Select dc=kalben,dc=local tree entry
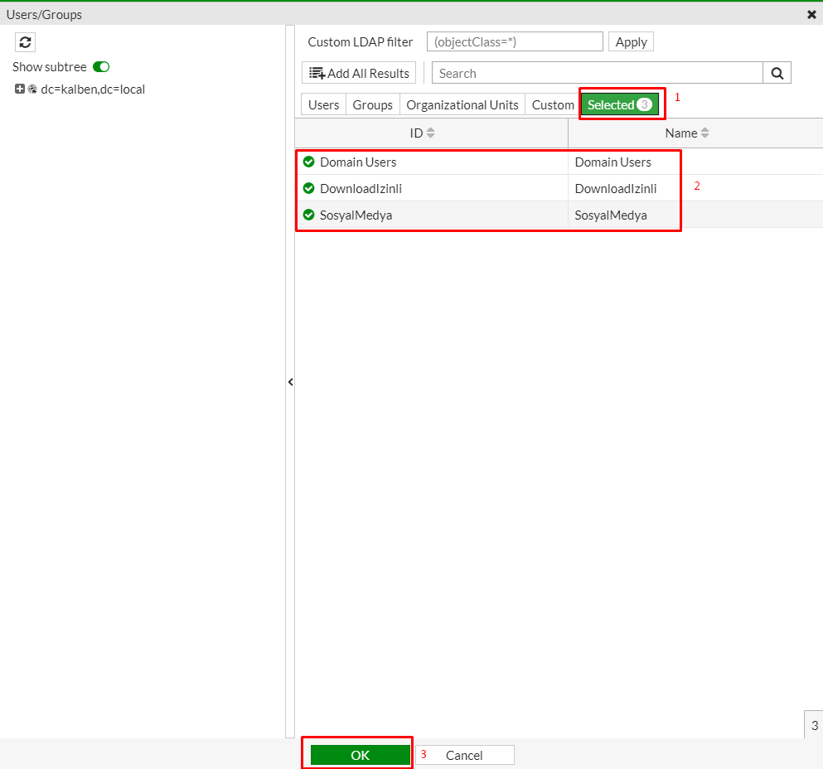 click(93, 89)
